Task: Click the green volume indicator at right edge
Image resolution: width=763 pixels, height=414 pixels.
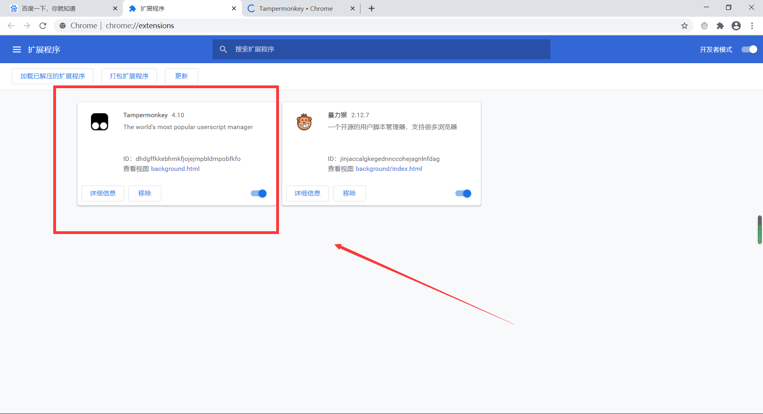Action: pos(760,230)
